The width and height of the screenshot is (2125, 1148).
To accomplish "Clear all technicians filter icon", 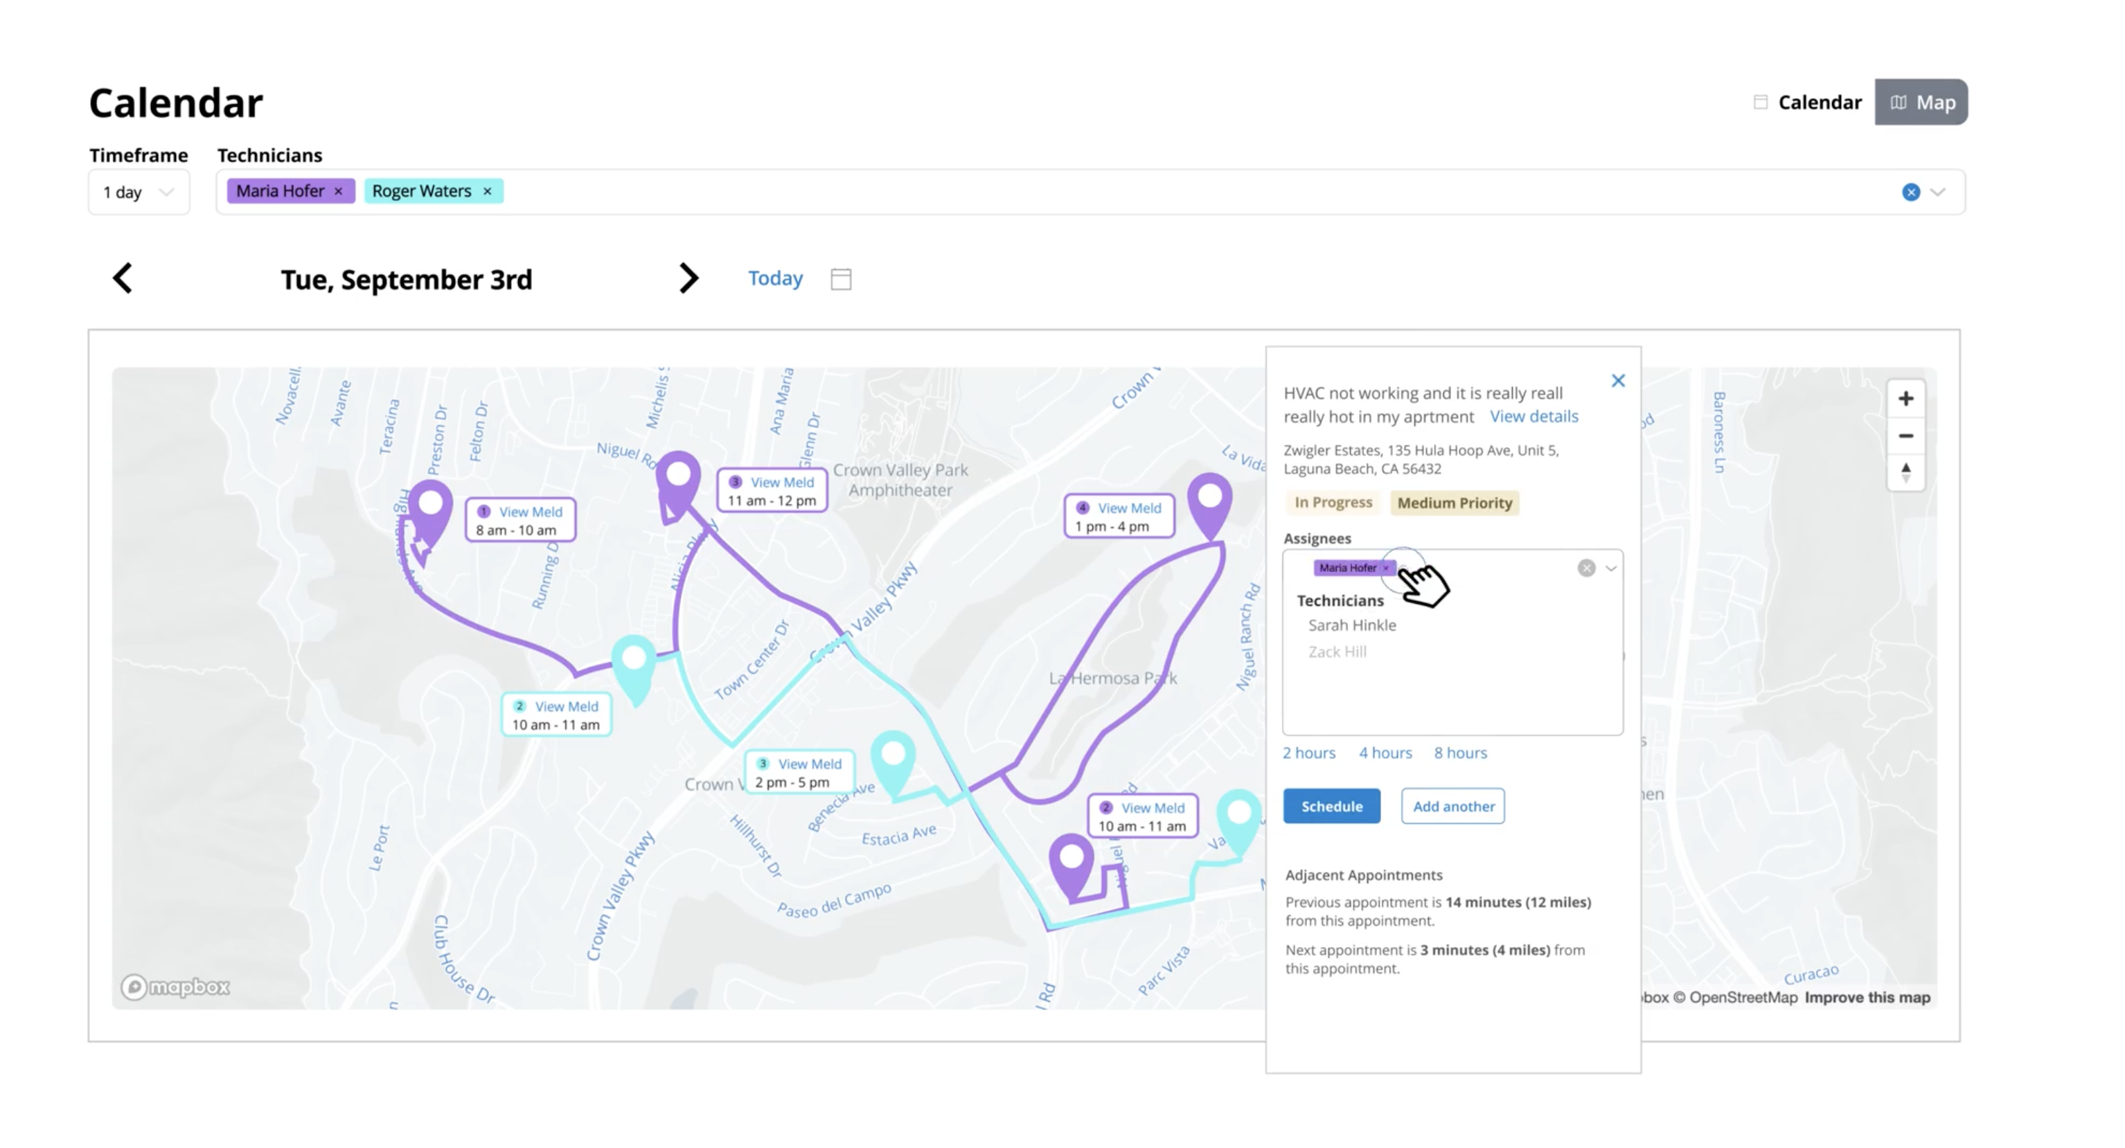I will tap(1910, 192).
